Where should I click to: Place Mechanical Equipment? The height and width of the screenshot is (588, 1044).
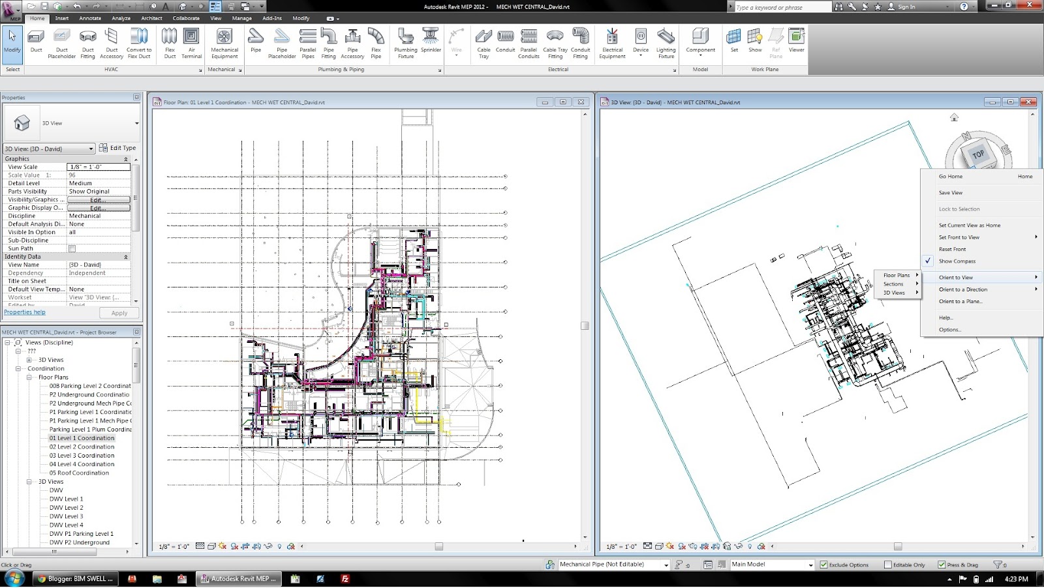point(224,40)
